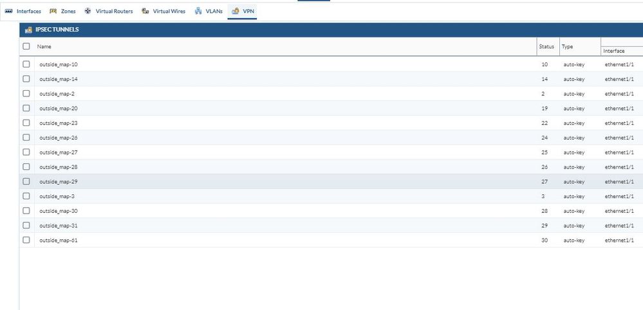The height and width of the screenshot is (310, 643).
Task: Click ethernet1/1 in outside_map-23 row
Action: point(619,123)
